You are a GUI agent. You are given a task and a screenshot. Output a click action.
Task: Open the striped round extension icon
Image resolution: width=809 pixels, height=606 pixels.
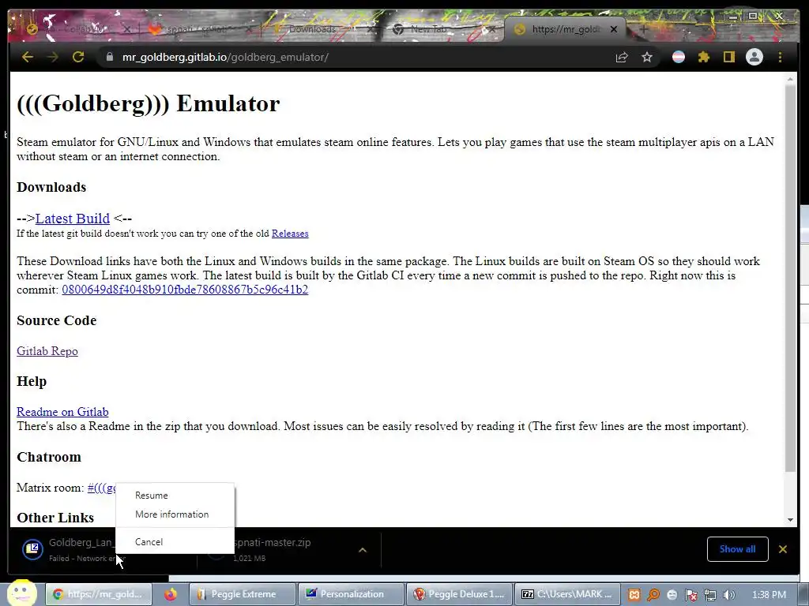tap(679, 57)
